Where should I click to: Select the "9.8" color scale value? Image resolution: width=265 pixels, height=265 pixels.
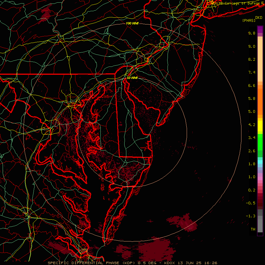[252, 33]
